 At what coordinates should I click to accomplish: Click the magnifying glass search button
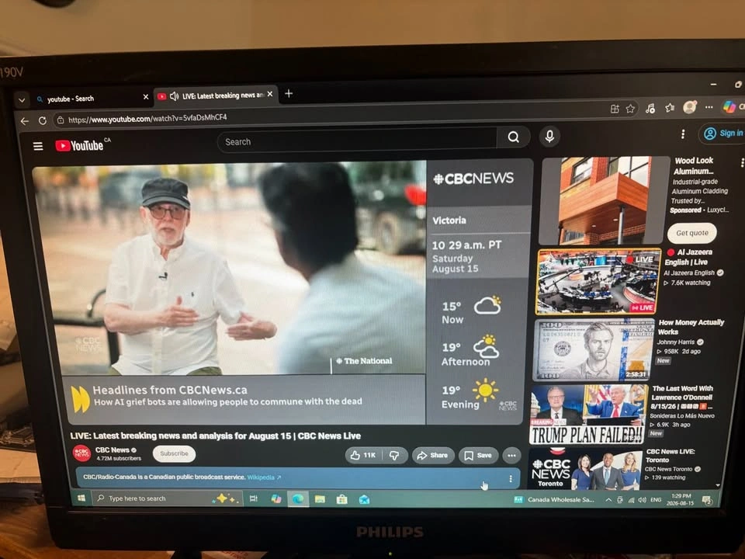(513, 137)
